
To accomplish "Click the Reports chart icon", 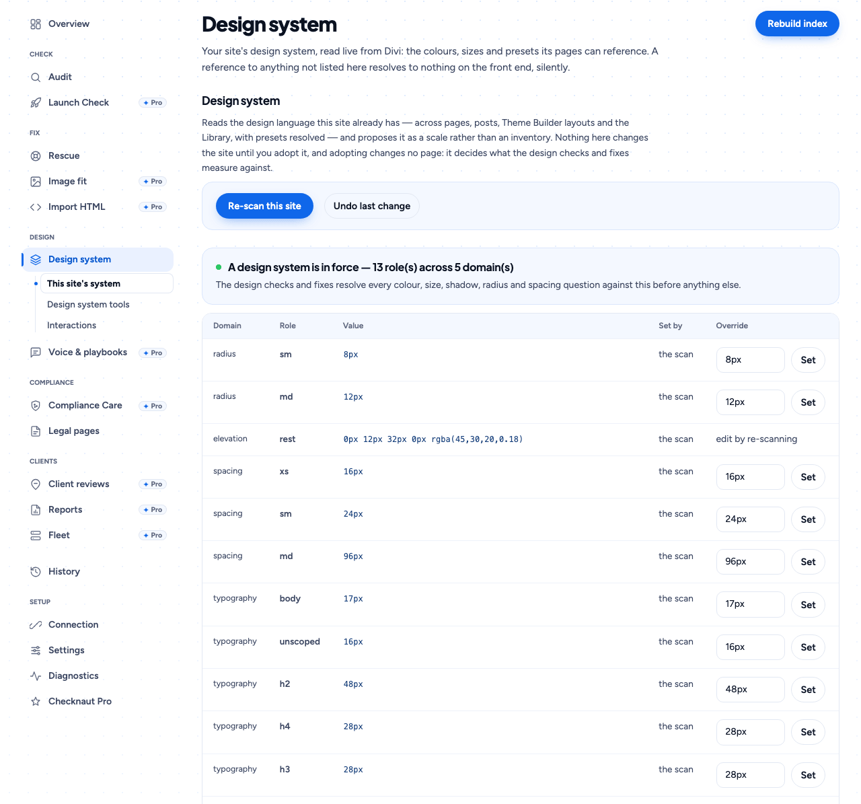I will click(36, 510).
